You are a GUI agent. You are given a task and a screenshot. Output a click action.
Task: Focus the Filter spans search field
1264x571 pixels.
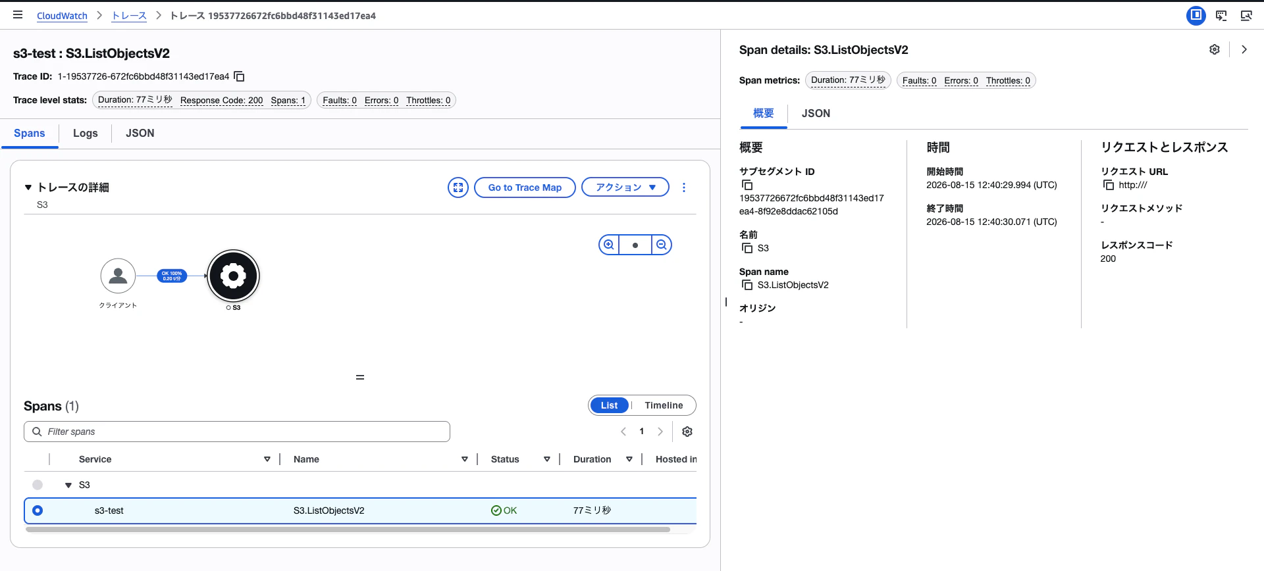(237, 432)
